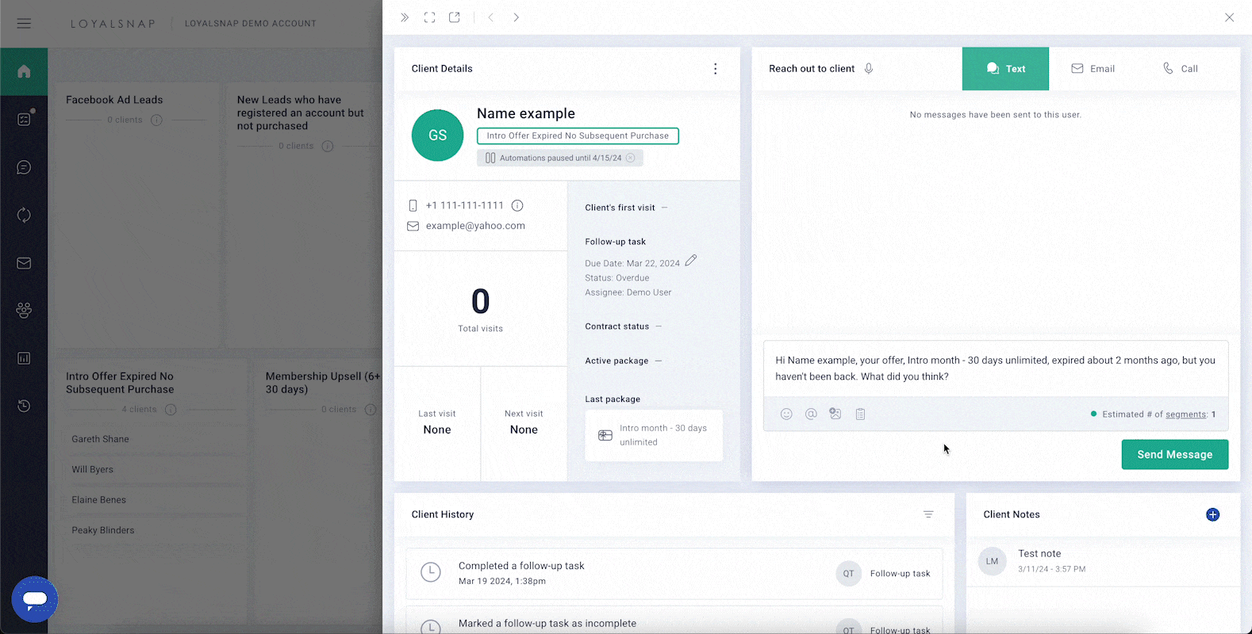Click the +1 111-111-1111 phone number
Viewport: 1252px width, 634px height.
[465, 205]
